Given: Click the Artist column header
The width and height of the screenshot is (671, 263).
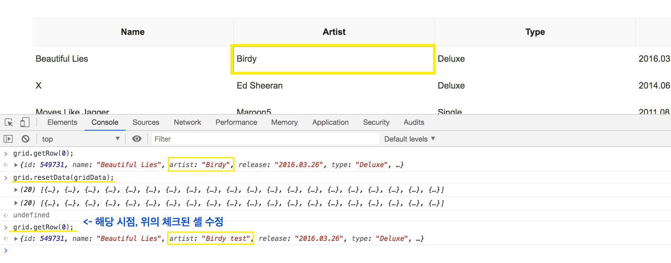Looking at the screenshot, I should (x=334, y=32).
